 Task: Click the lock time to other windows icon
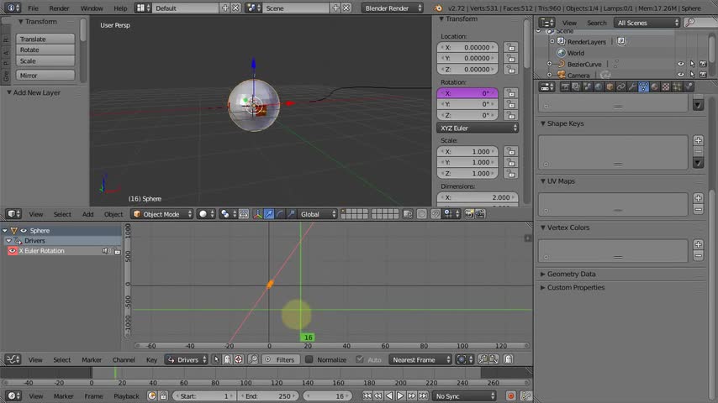pos(163,396)
